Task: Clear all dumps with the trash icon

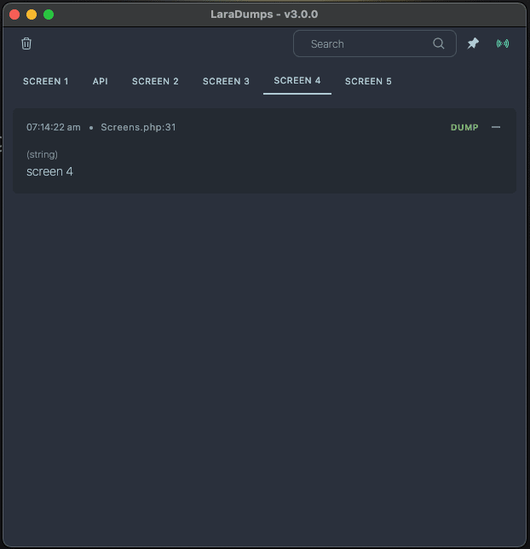Action: coord(26,43)
